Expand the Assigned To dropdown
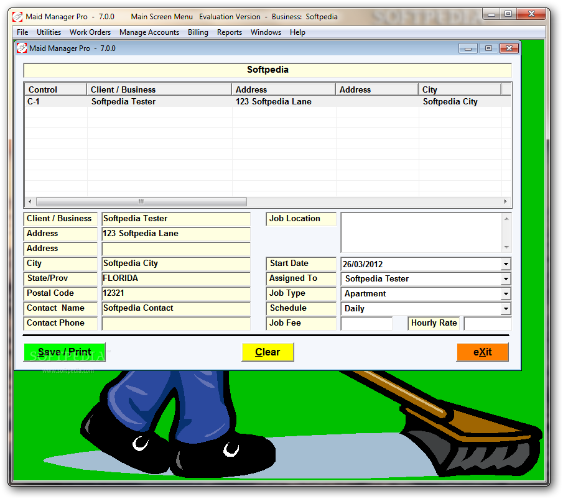 [506, 279]
